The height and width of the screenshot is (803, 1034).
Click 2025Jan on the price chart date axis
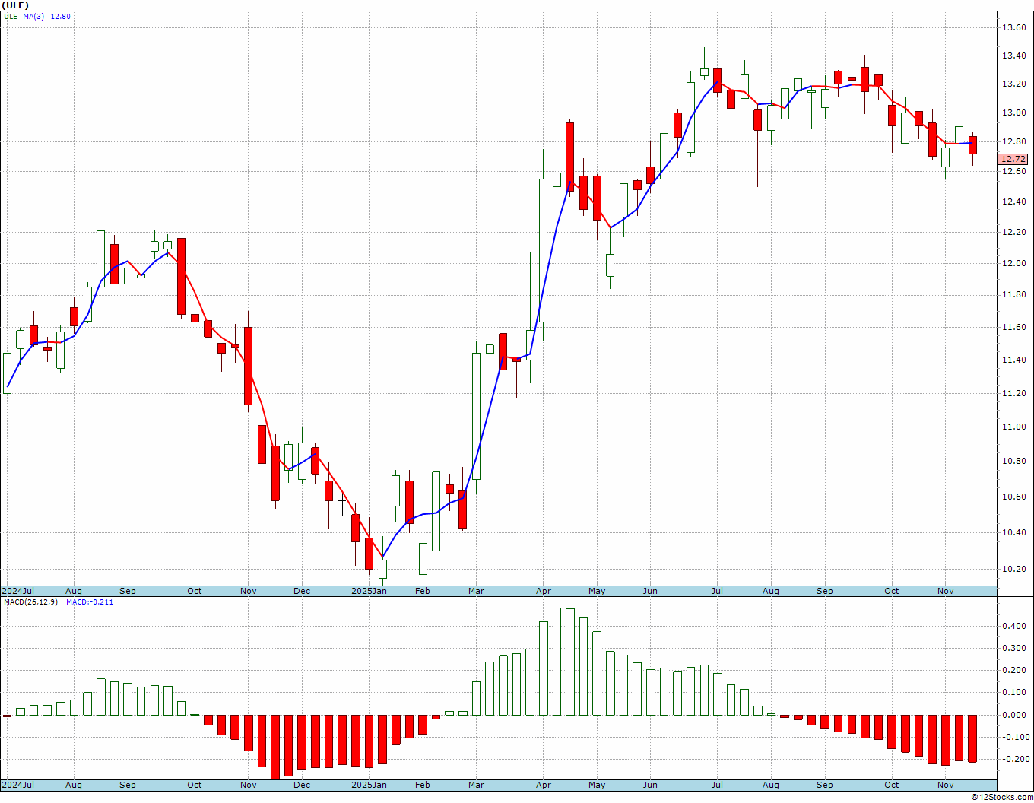tap(369, 591)
